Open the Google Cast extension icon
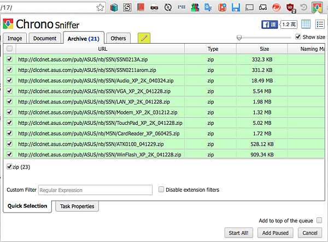 (249, 8)
